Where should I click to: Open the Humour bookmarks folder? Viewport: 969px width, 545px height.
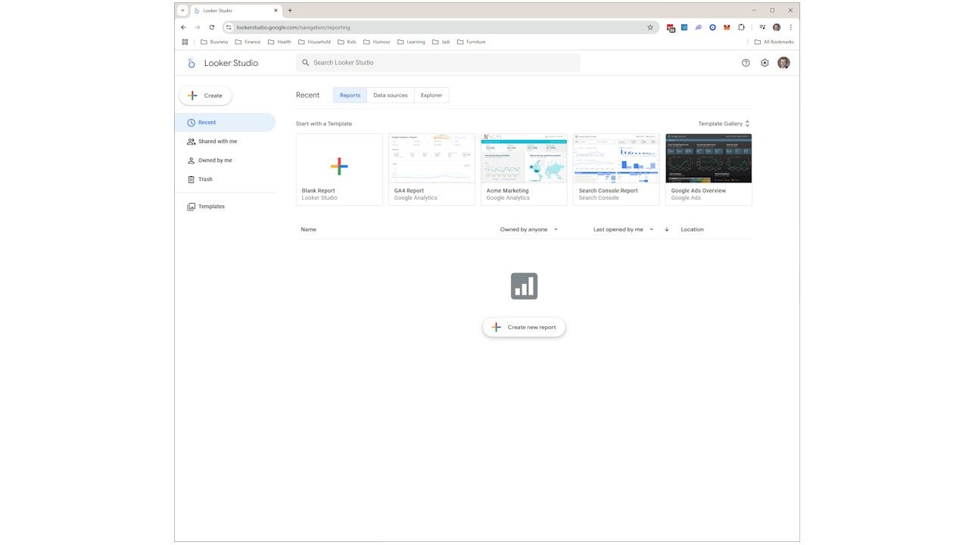[377, 42]
